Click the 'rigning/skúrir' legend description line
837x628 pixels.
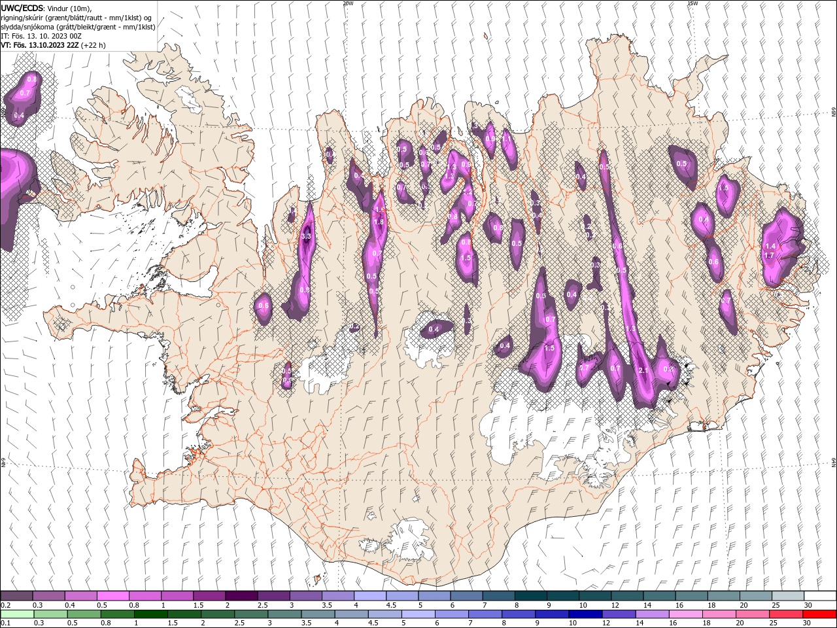77,18
